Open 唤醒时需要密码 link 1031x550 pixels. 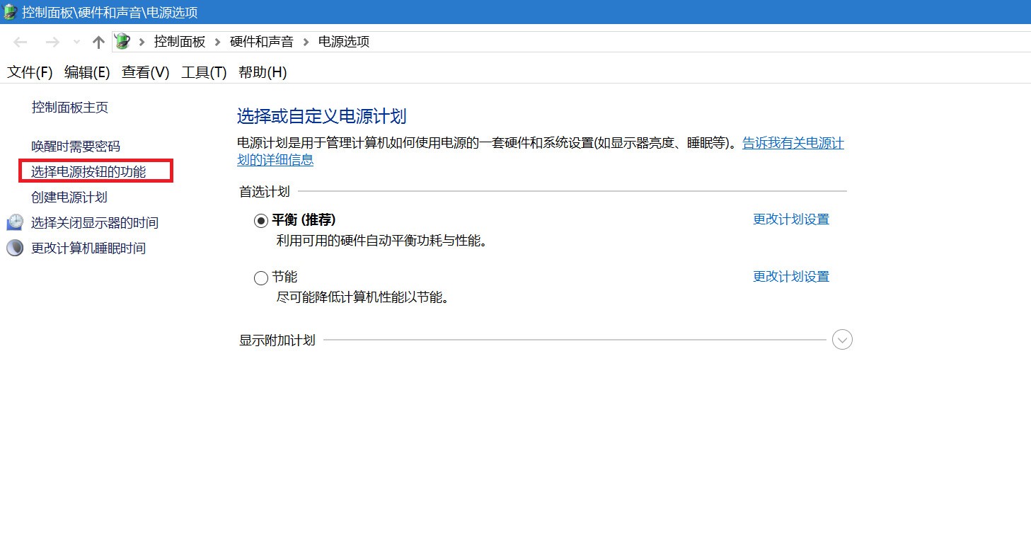click(x=76, y=147)
